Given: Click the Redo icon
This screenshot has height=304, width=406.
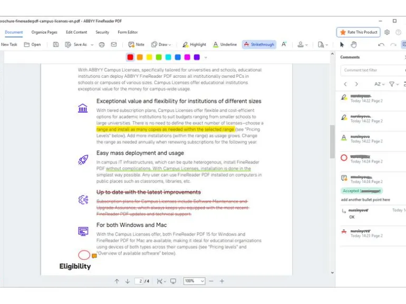Looking at the screenshot, I should click(x=393, y=44).
